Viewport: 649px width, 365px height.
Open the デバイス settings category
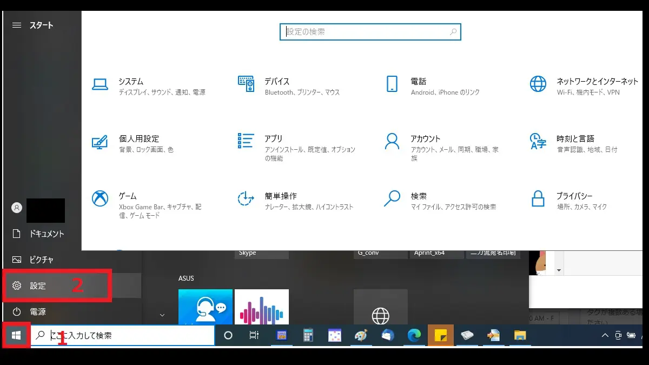(x=289, y=86)
